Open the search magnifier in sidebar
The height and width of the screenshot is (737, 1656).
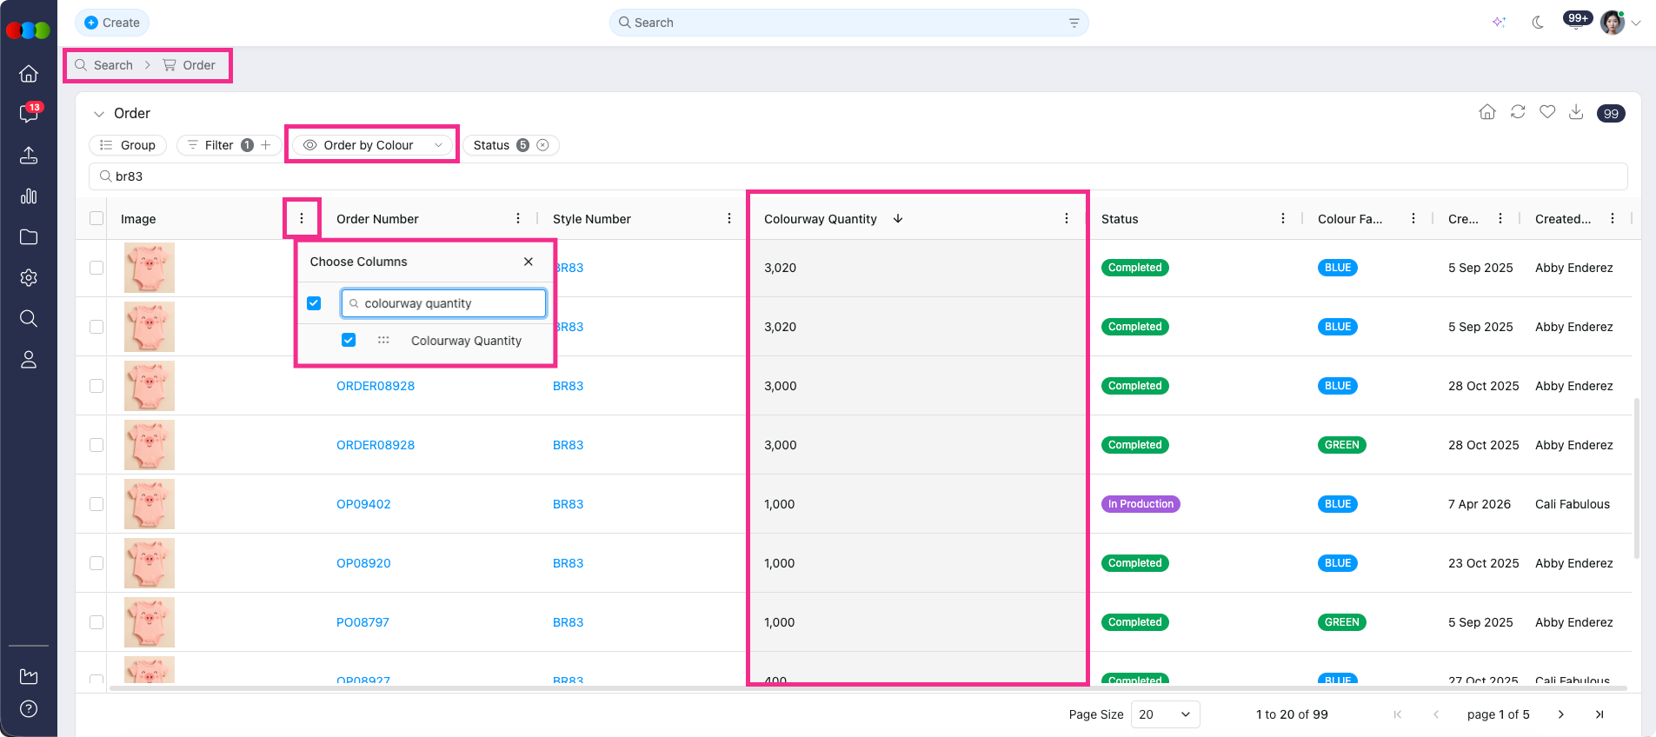click(x=29, y=318)
